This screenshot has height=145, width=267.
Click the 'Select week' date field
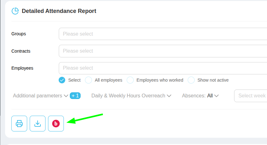[251, 96]
